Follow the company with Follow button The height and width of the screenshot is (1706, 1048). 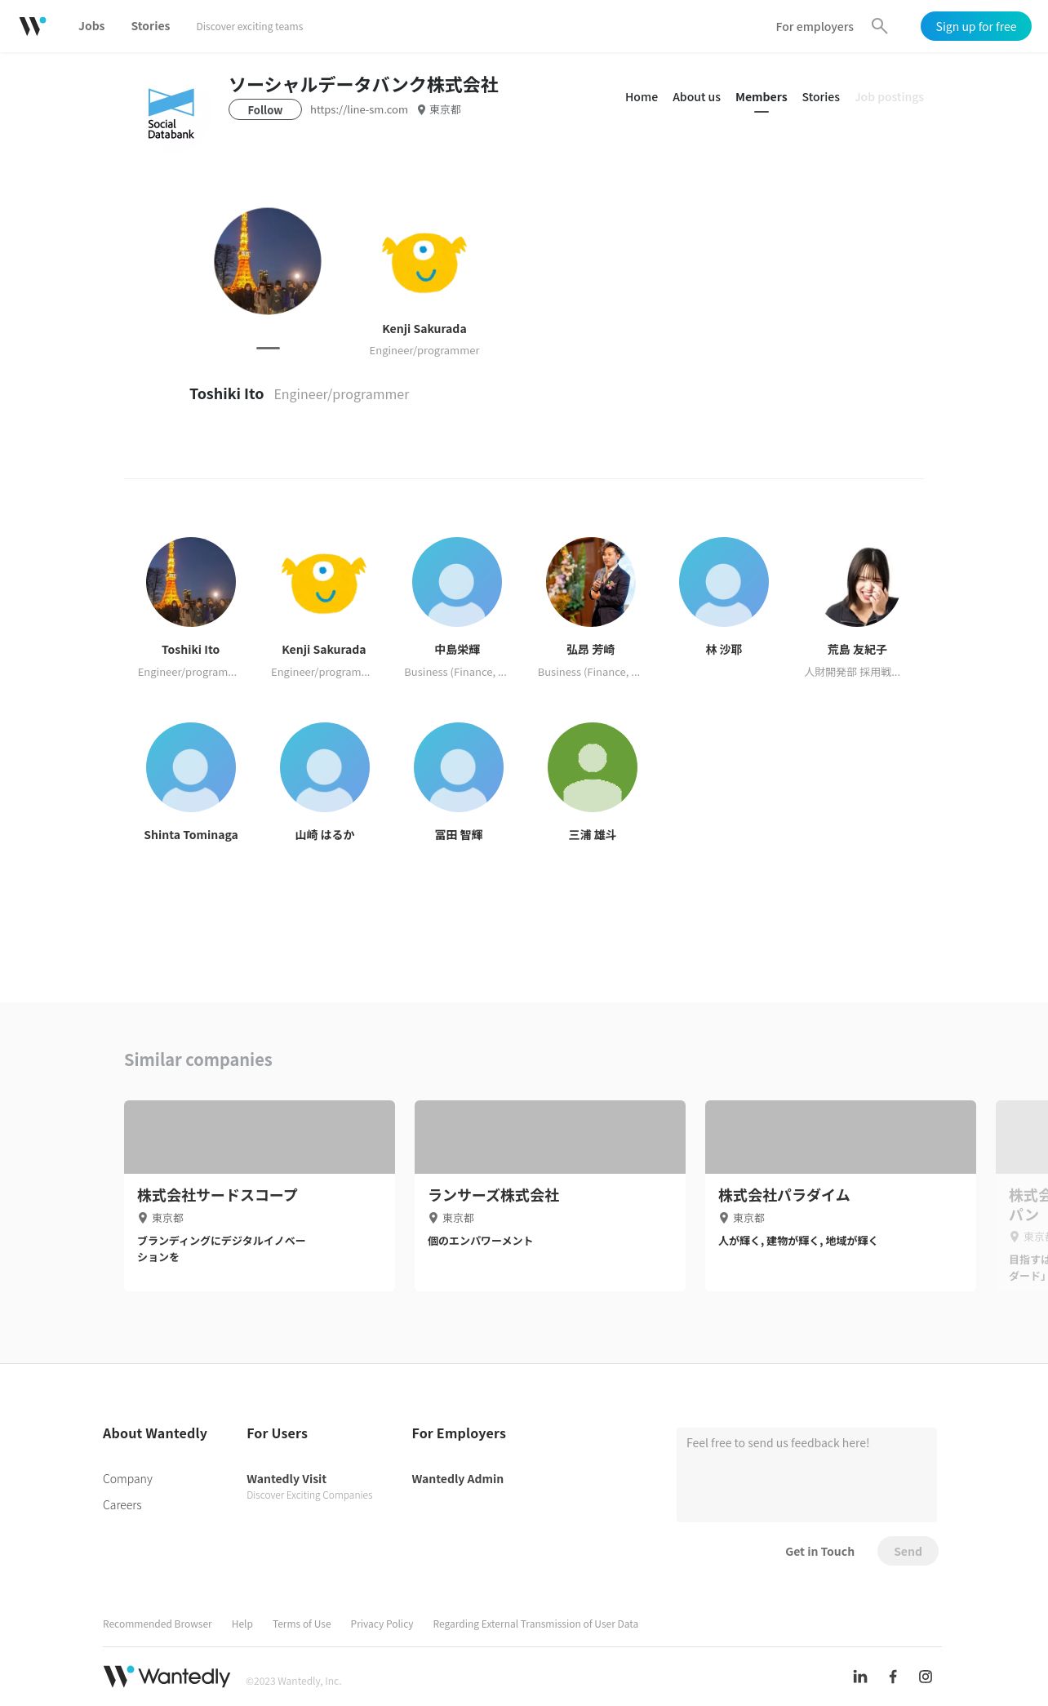point(265,109)
